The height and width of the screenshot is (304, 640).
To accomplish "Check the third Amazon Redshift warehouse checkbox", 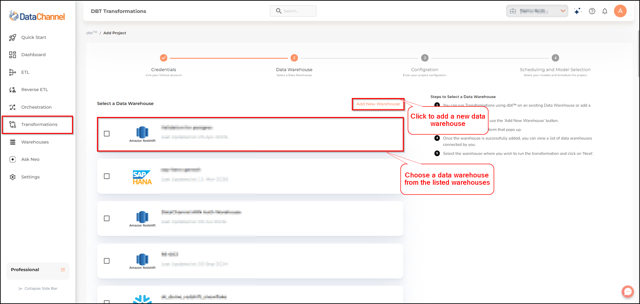I will coord(107,261).
